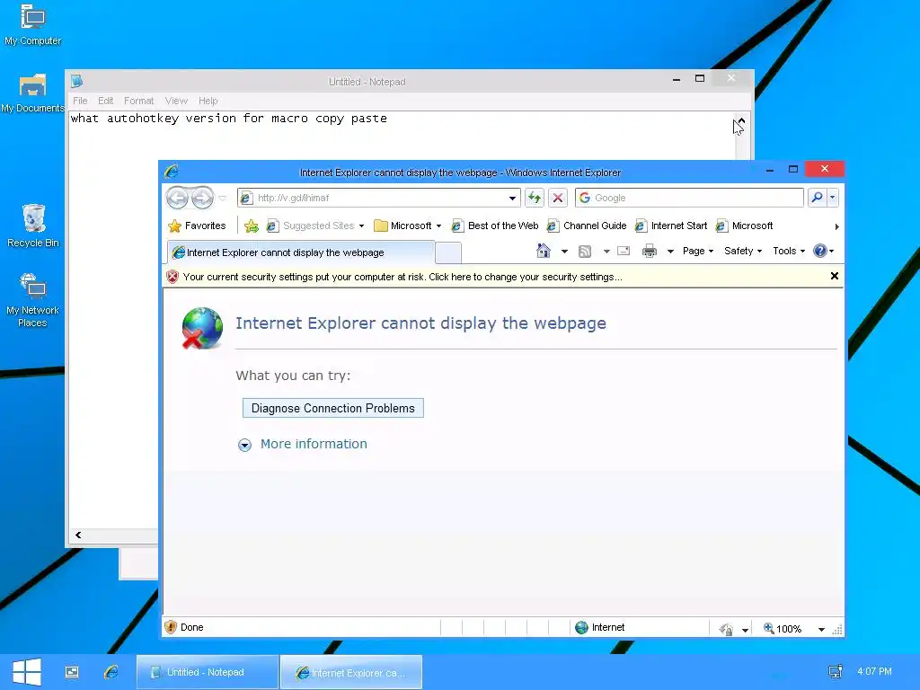
Task: Select the 'Internet Explorer cannot display' tab
Action: tap(301, 252)
